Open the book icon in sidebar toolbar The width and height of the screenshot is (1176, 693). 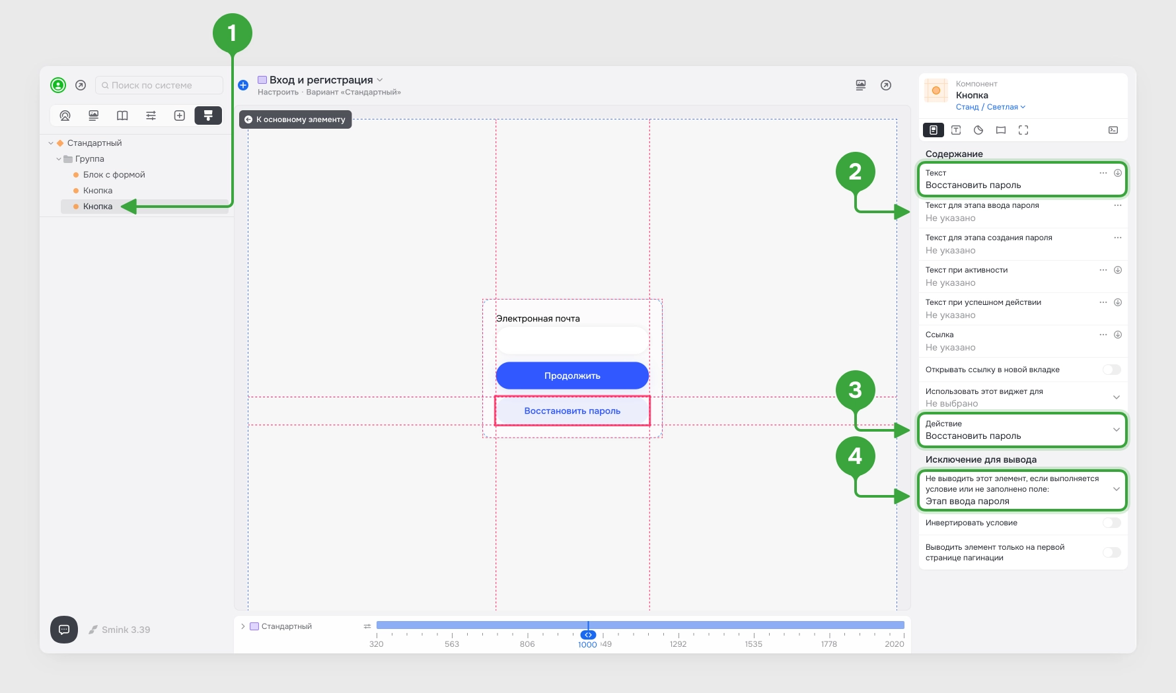pos(122,115)
